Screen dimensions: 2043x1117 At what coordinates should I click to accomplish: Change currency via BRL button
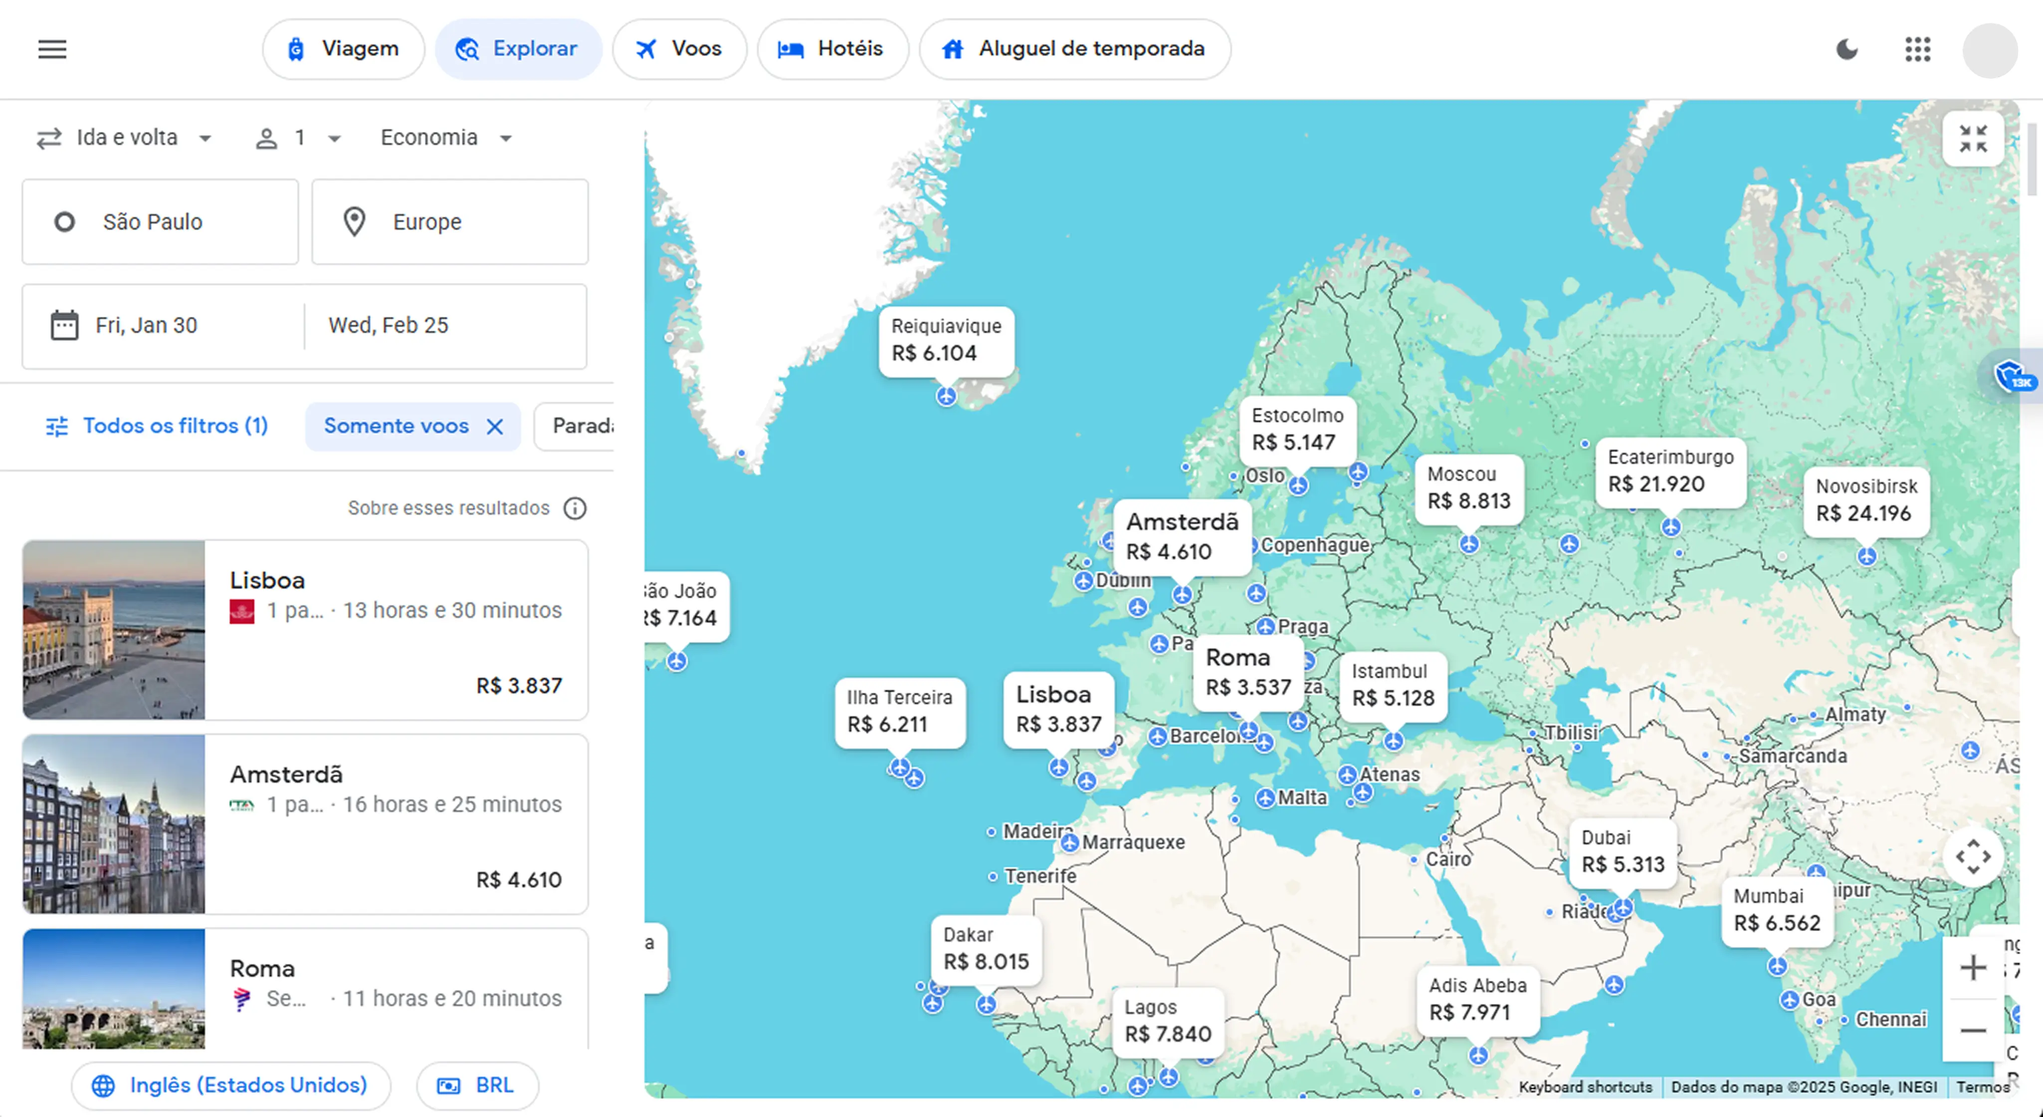click(477, 1085)
